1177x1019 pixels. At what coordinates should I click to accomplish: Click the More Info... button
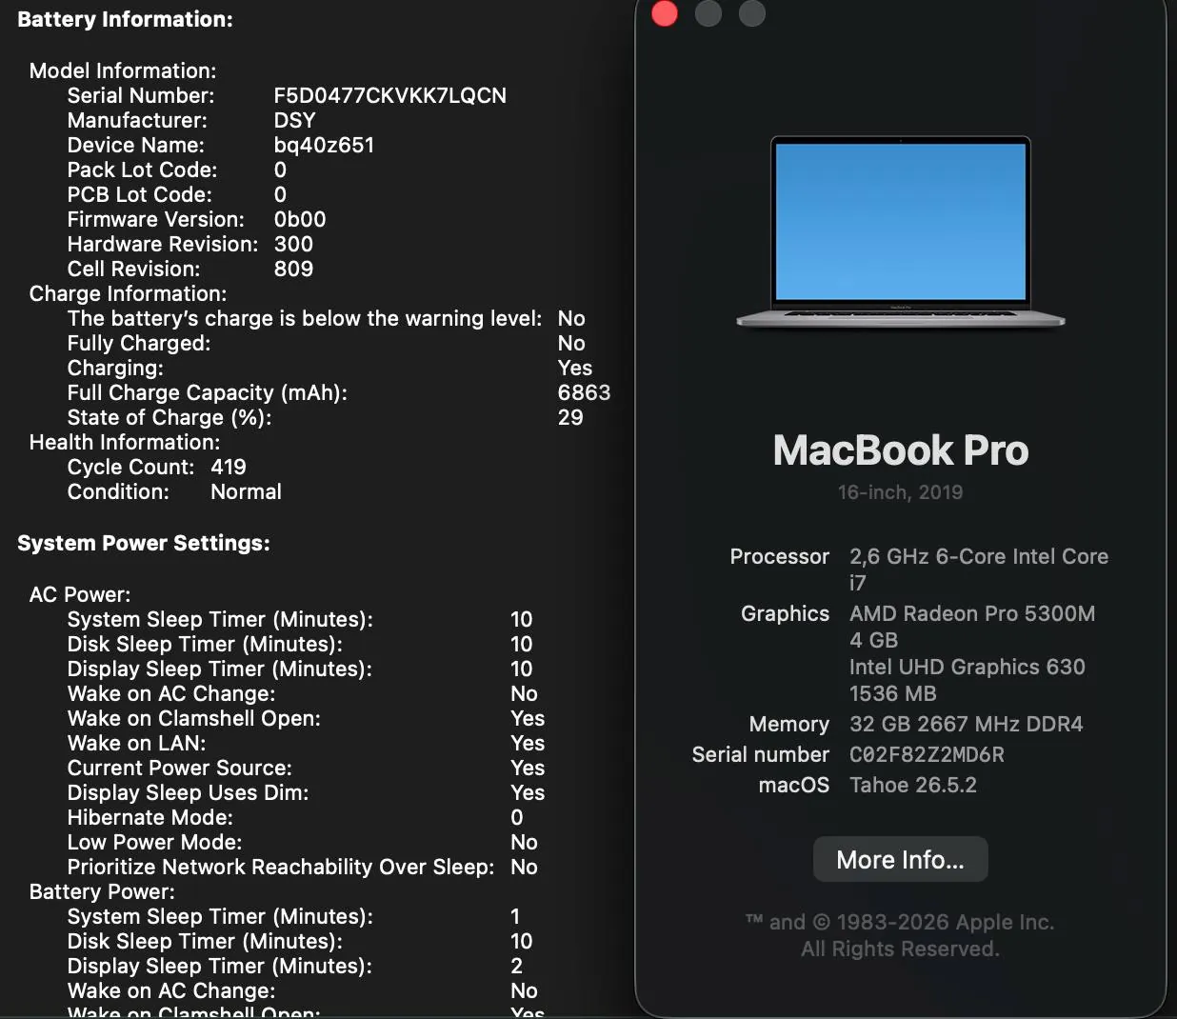coord(900,860)
